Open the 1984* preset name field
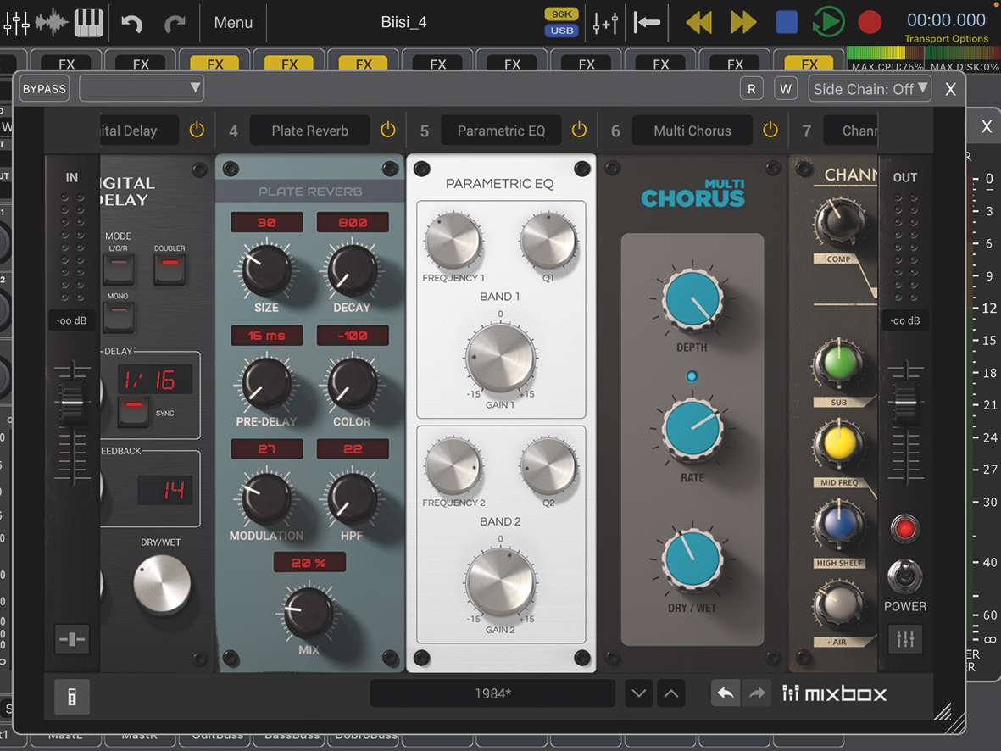 pos(492,693)
